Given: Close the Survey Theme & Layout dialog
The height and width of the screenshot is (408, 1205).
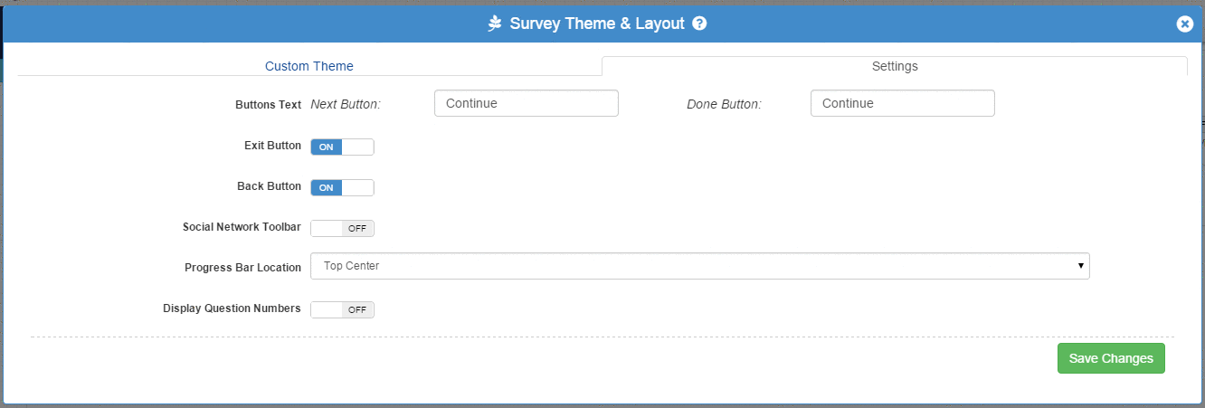Looking at the screenshot, I should coord(1184,24).
